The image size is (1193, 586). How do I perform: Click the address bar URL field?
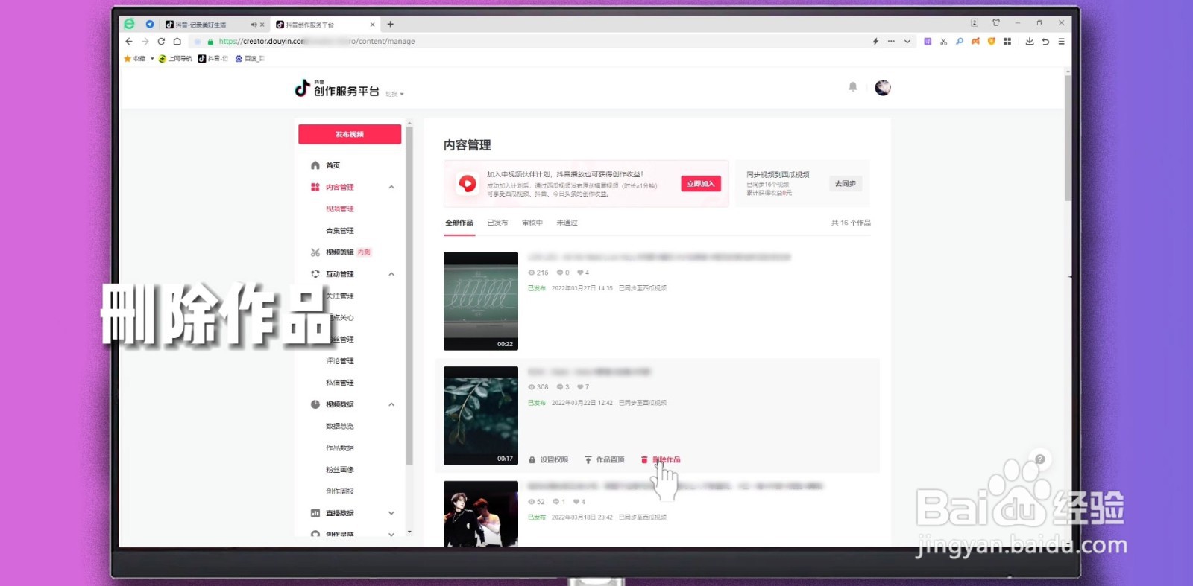point(529,42)
